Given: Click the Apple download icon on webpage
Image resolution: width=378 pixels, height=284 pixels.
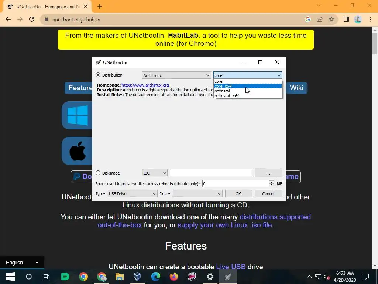Looking at the screenshot, I should point(77,151).
